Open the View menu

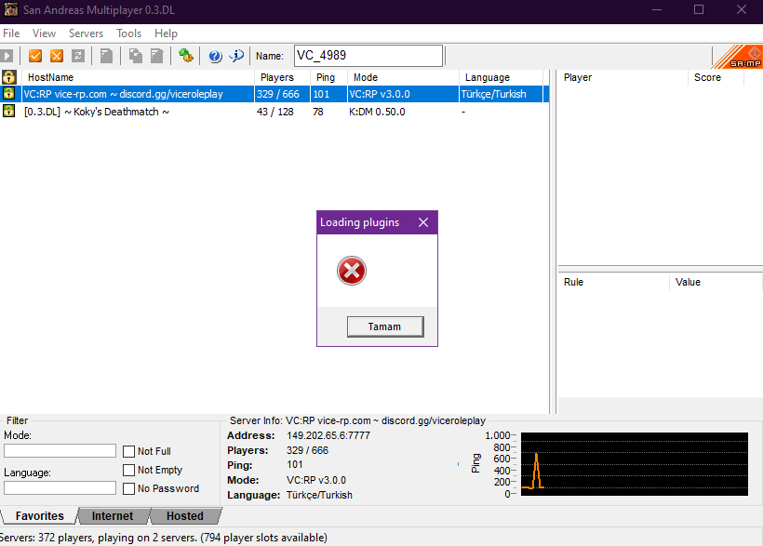click(x=44, y=33)
